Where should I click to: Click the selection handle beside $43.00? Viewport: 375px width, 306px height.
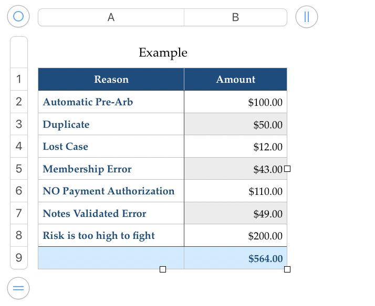tap(287, 169)
